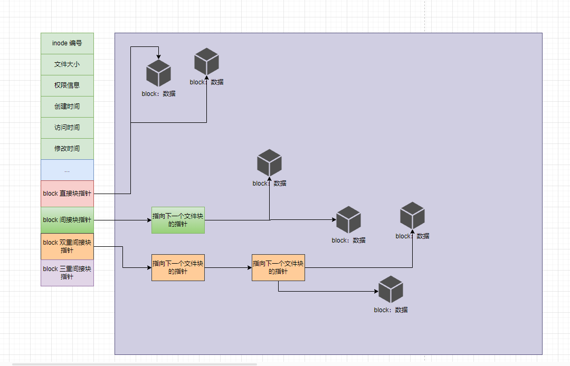
Task: Select the top-left data block cube icon
Action: tap(158, 73)
